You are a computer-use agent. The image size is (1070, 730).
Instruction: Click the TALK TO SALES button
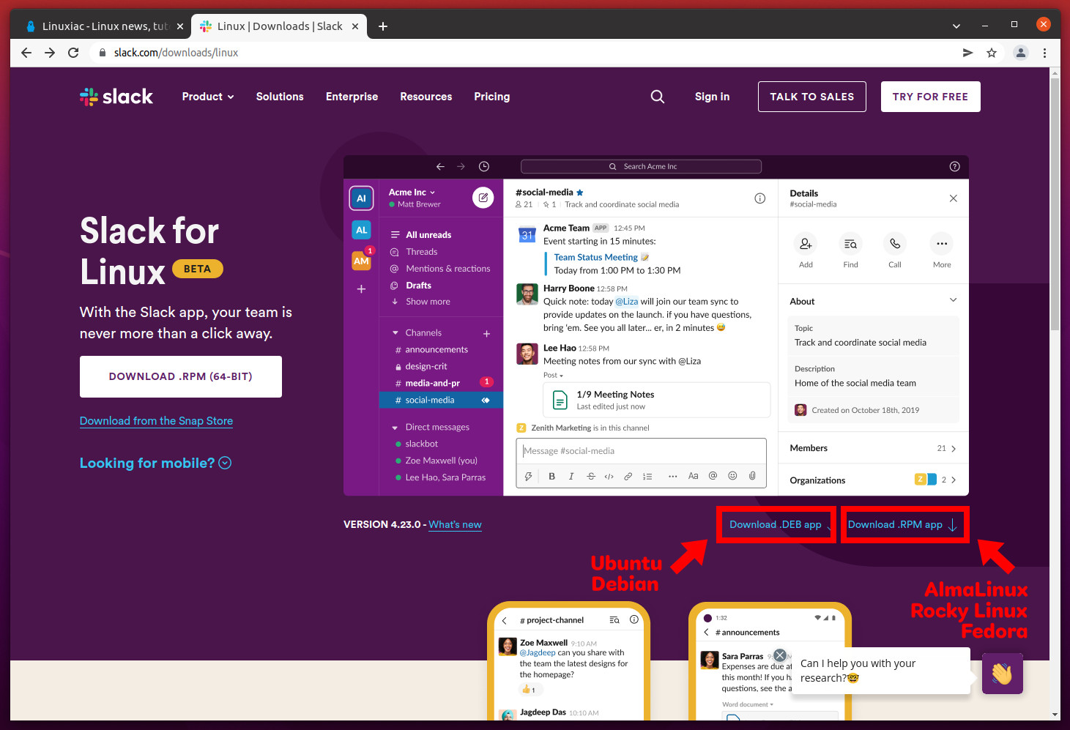click(811, 97)
